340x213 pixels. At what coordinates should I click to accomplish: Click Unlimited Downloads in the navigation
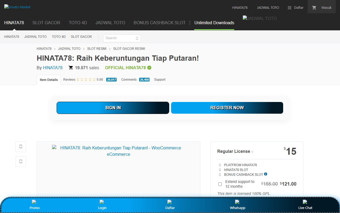[x=214, y=23]
